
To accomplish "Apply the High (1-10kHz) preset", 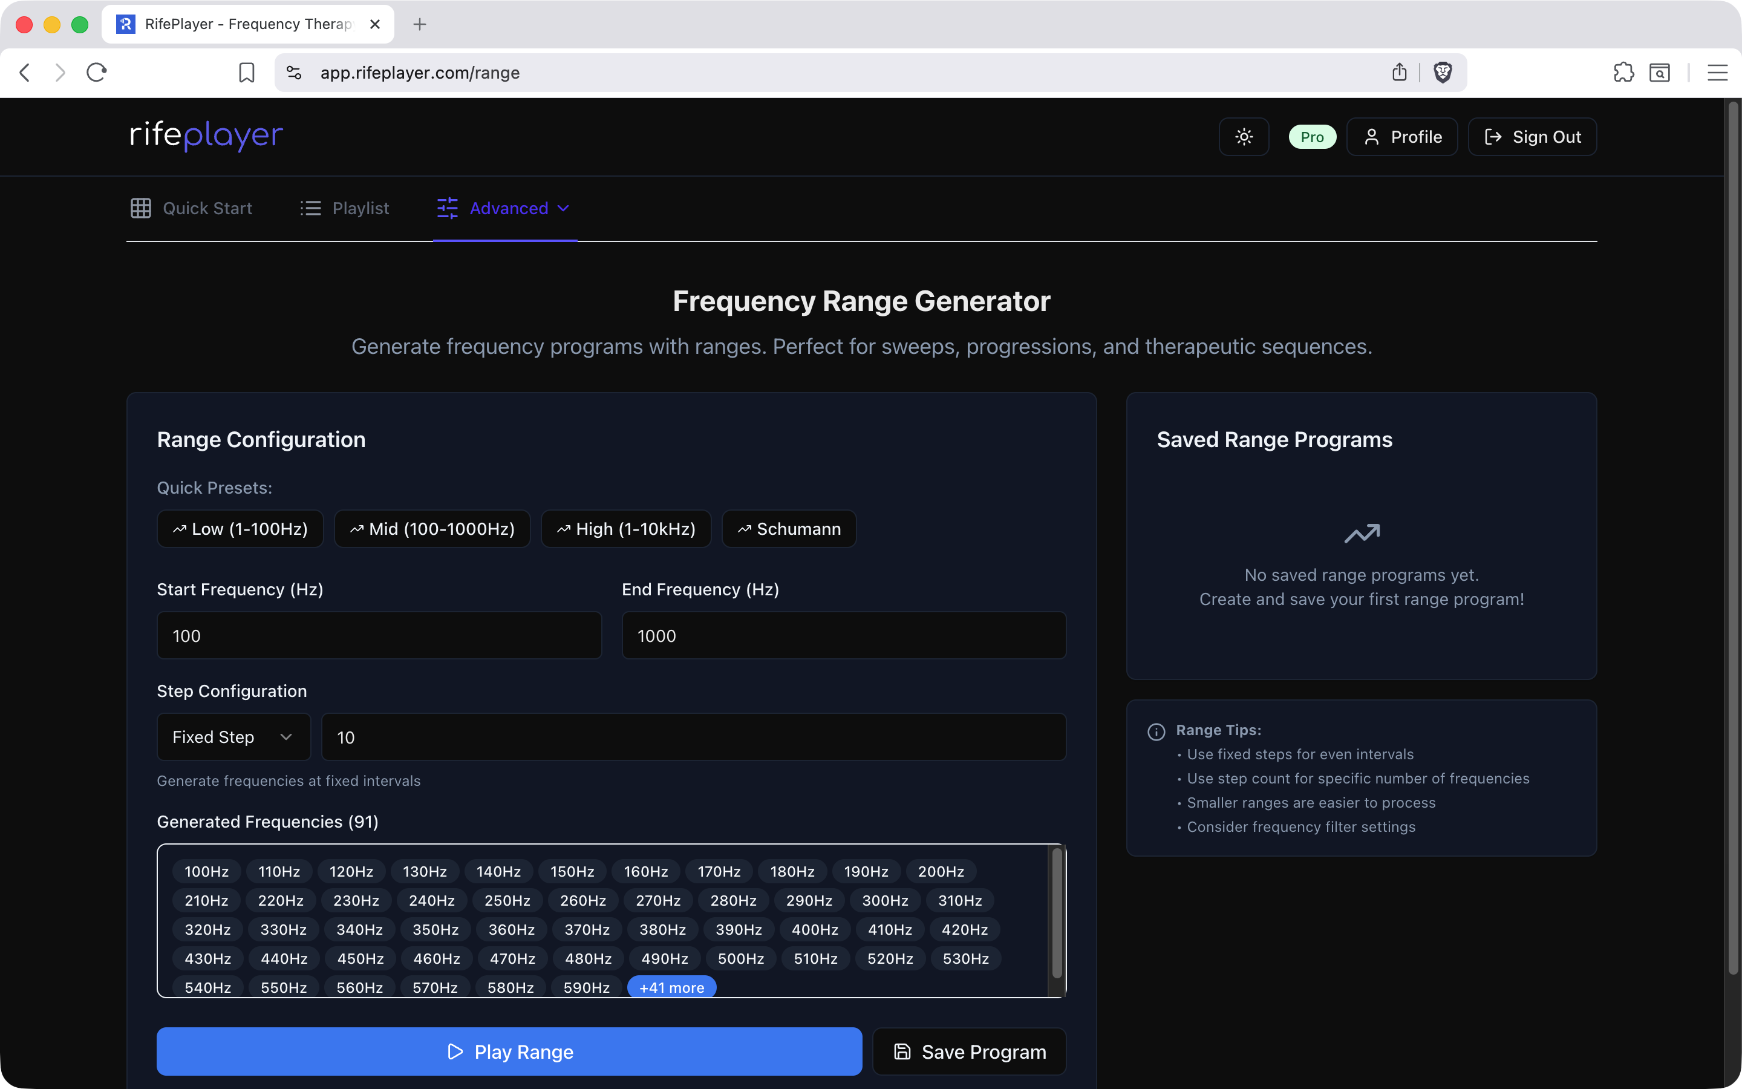I will [626, 529].
